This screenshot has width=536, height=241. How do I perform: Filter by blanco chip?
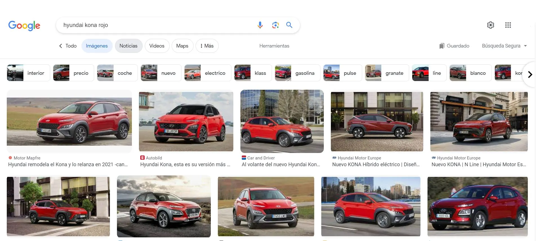pyautogui.click(x=470, y=73)
